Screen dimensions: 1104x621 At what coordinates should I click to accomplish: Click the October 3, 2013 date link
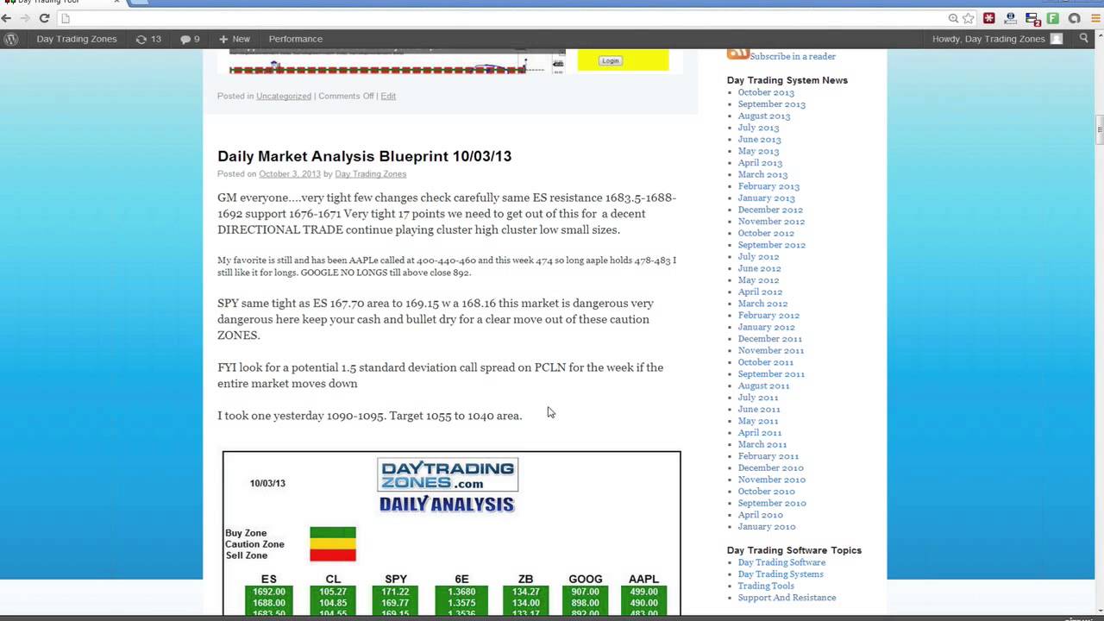click(x=290, y=174)
